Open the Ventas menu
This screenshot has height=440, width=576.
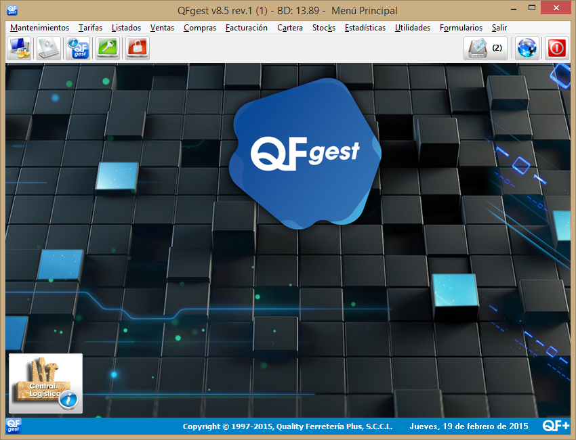162,28
